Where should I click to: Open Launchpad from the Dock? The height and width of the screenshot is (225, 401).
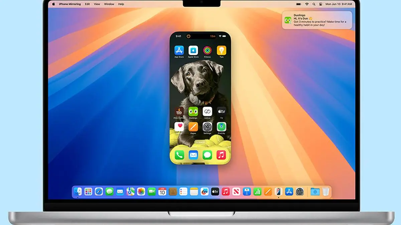tap(88, 191)
